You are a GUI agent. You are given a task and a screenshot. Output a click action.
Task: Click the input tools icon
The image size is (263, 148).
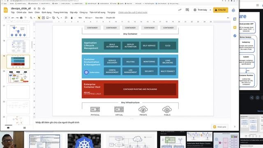[72, 18]
